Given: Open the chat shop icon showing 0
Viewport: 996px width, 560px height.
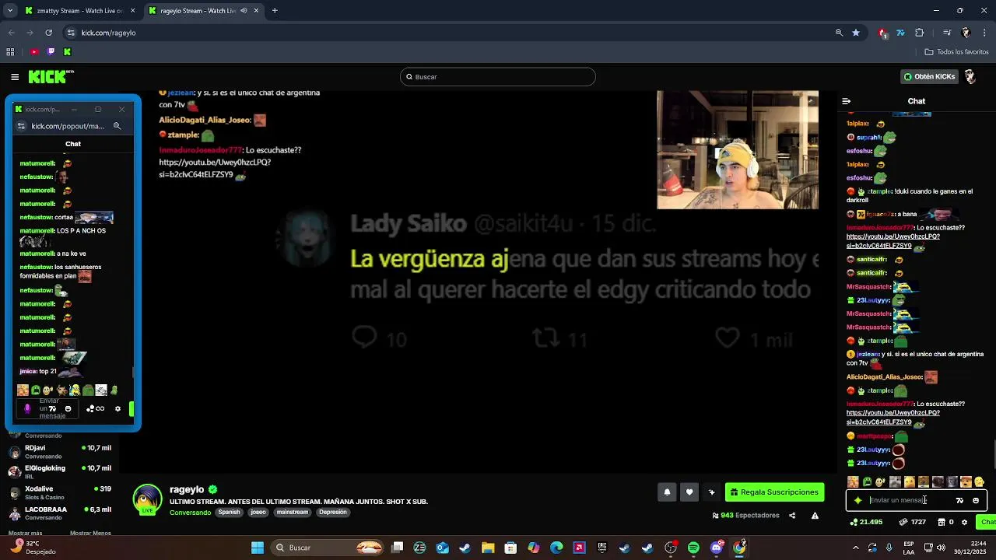Looking at the screenshot, I should [x=945, y=522].
